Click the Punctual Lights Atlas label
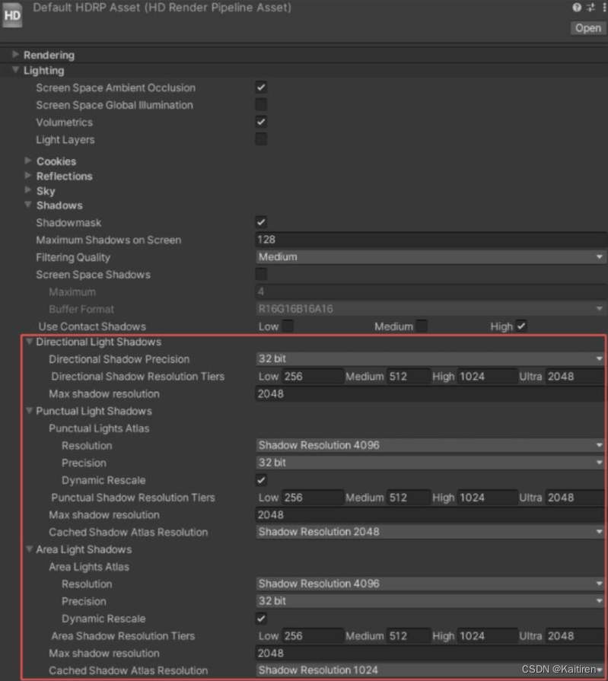Image resolution: width=608 pixels, height=681 pixels. [x=99, y=428]
